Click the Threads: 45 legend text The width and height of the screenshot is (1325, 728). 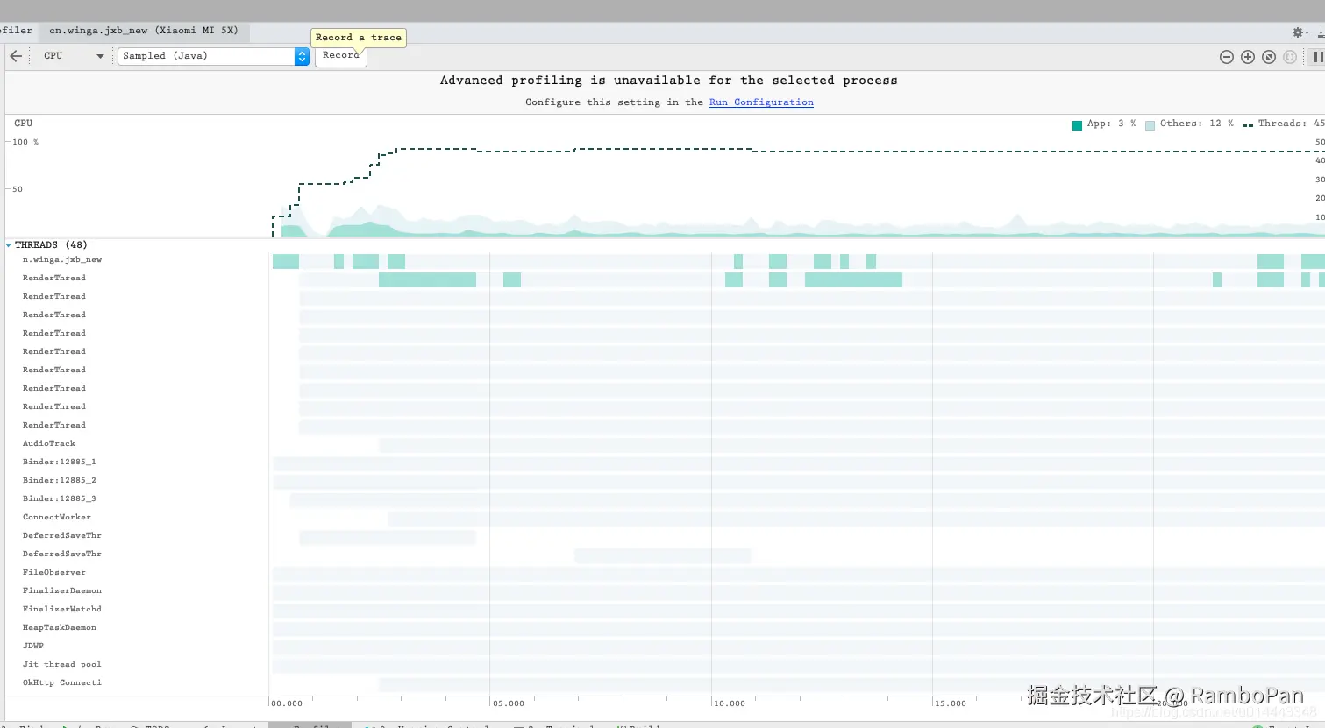(x=1291, y=124)
